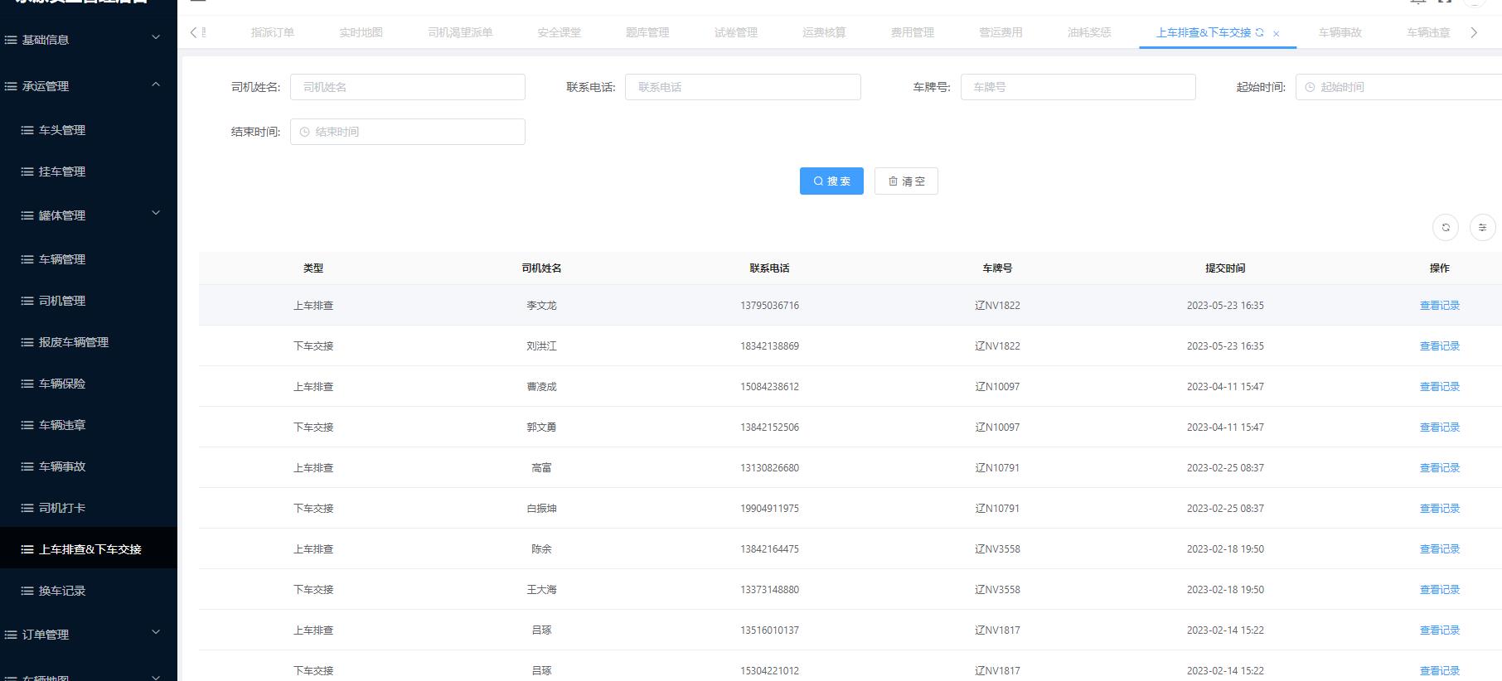Focus the 联系电话 input field
The height and width of the screenshot is (681, 1502).
tap(743, 87)
